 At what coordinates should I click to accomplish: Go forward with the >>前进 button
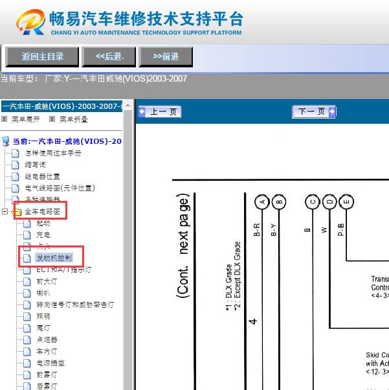click(166, 57)
